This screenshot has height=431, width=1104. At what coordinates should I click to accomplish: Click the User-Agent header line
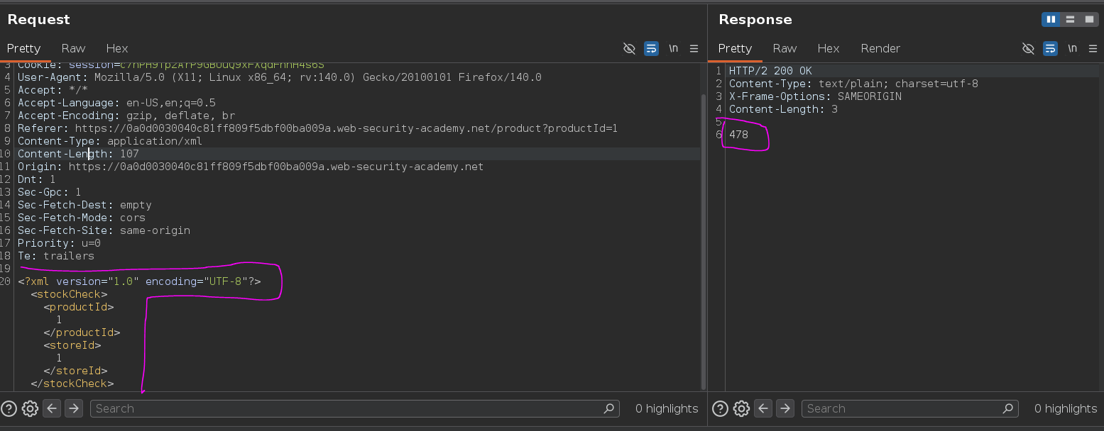pos(280,77)
